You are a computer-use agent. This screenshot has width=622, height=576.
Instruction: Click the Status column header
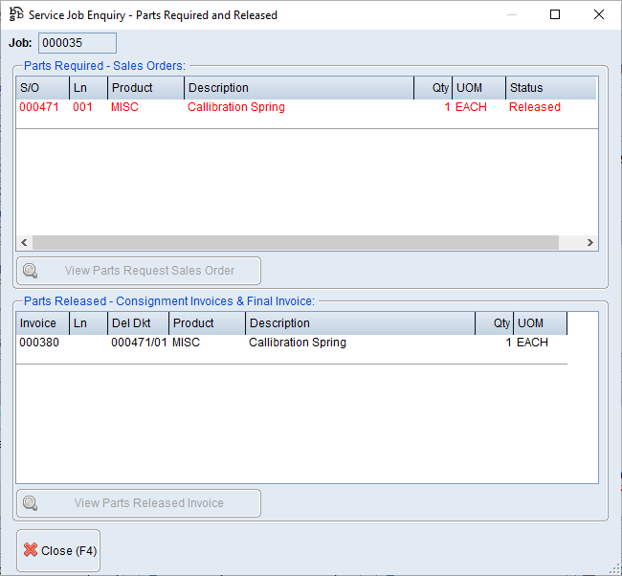[550, 88]
